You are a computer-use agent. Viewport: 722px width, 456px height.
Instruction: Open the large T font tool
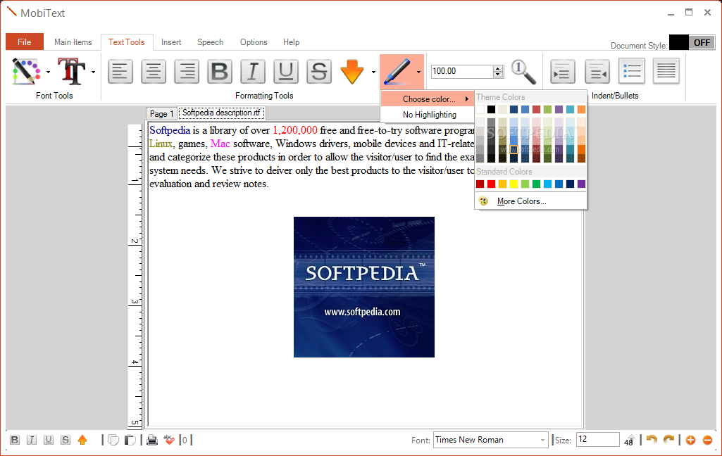click(x=72, y=71)
